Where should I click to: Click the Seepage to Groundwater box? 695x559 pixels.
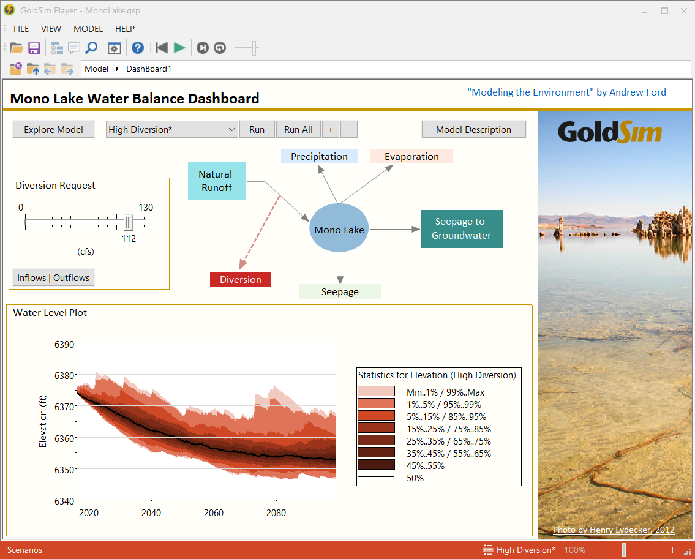coord(462,229)
